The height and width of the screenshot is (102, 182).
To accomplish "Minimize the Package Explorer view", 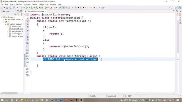I will tap(18, 11).
